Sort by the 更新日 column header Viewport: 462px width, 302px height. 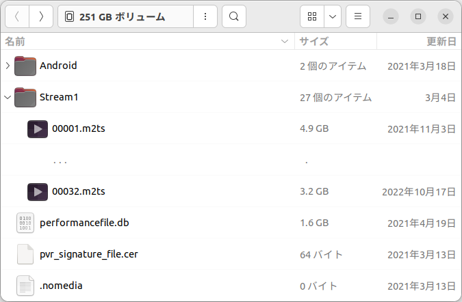[441, 42]
